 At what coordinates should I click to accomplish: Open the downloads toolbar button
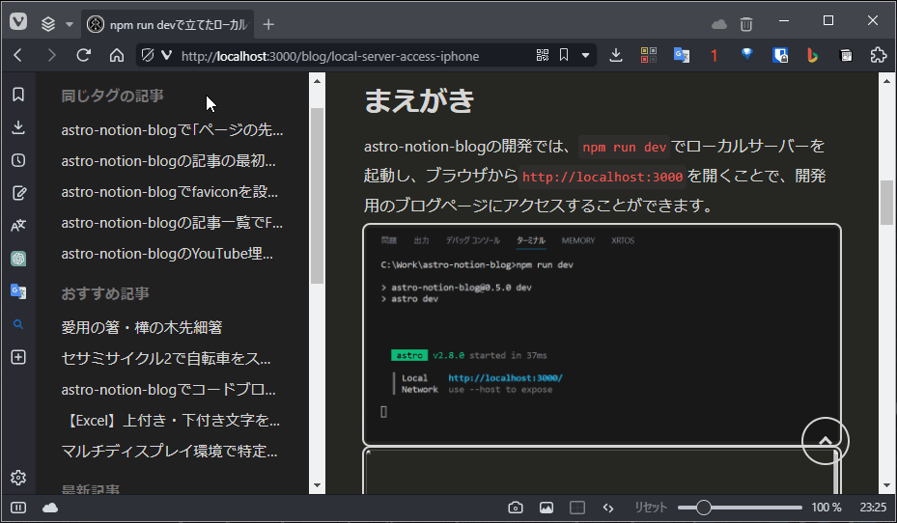616,55
